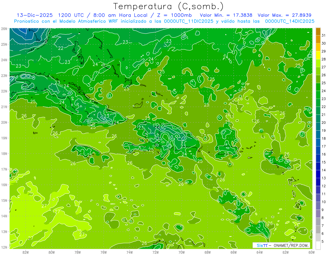Click the "68W" longitude axis label
331x256 pixels.
pos(208,252)
